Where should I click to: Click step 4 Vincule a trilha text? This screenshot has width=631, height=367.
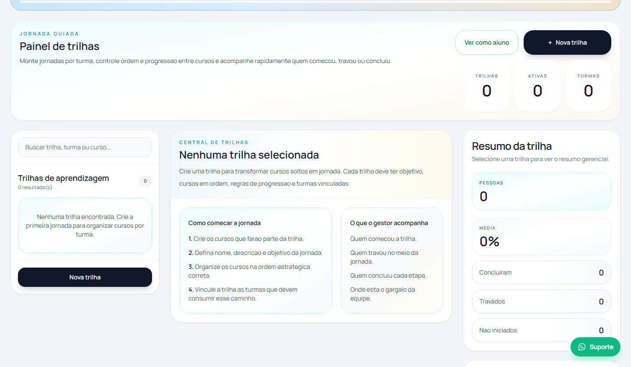tap(243, 294)
